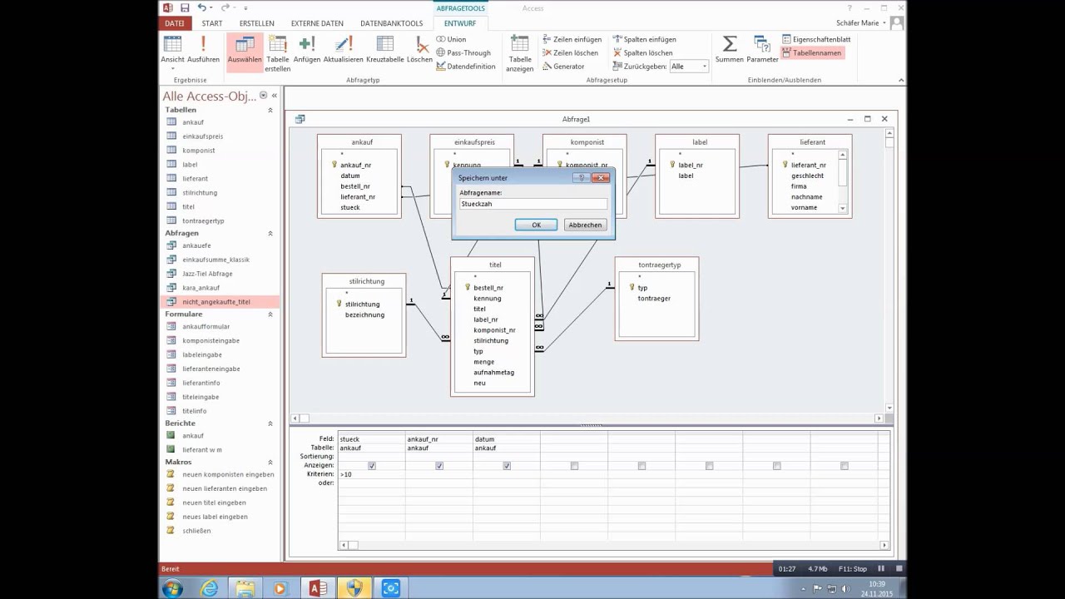Collapse the Tabellen group

(x=270, y=110)
